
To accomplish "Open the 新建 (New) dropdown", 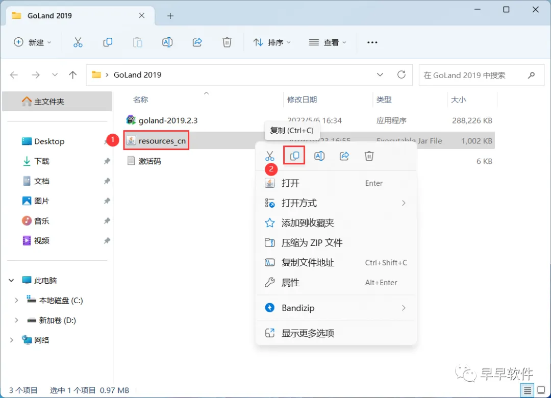I will coord(32,42).
